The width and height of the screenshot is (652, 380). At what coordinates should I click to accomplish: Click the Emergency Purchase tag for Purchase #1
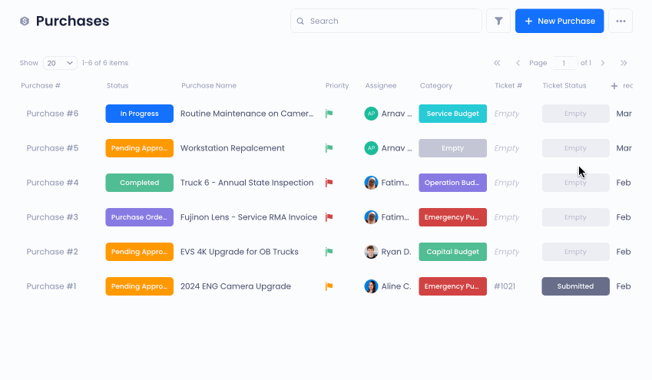point(452,286)
